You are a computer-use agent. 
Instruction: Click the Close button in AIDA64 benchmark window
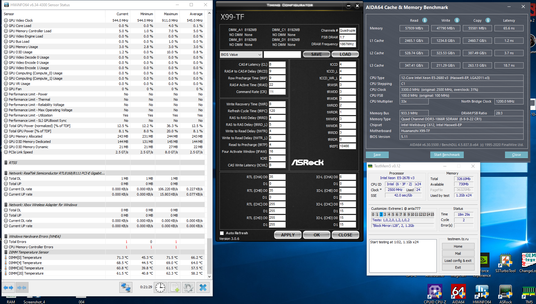click(516, 155)
